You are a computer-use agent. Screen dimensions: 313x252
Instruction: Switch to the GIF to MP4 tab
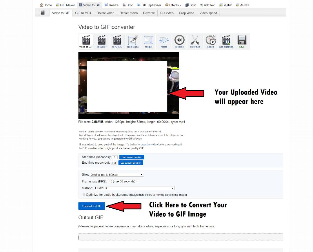pyautogui.click(x=83, y=13)
